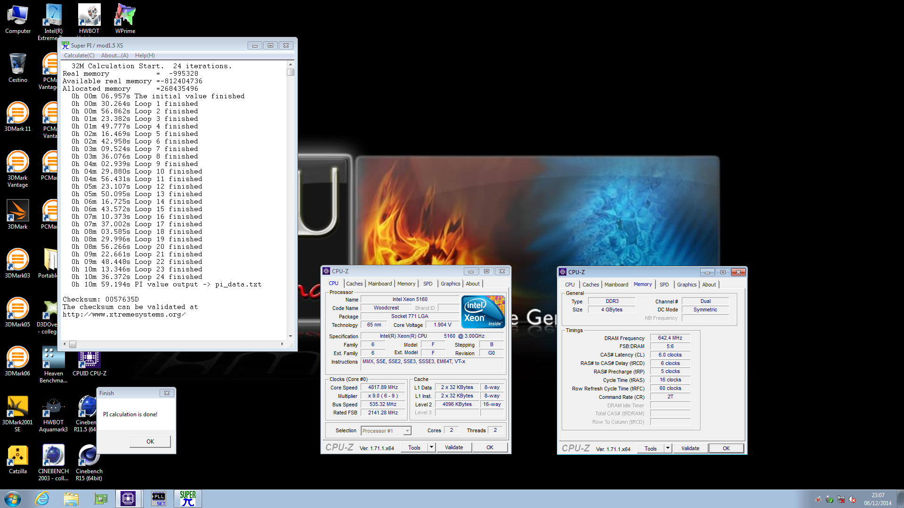This screenshot has height=508, width=904.
Task: Launch the 3DMark Vantage shortcut
Action: point(17,169)
